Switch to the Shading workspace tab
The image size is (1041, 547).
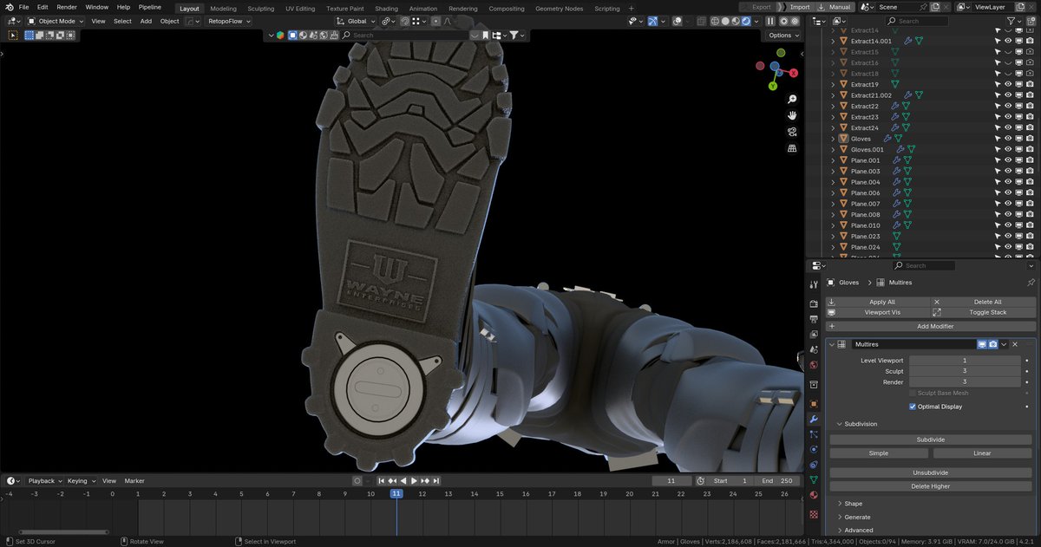tap(386, 9)
